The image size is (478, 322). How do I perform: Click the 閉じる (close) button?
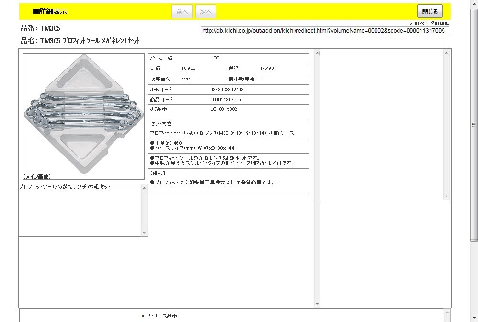tap(430, 11)
